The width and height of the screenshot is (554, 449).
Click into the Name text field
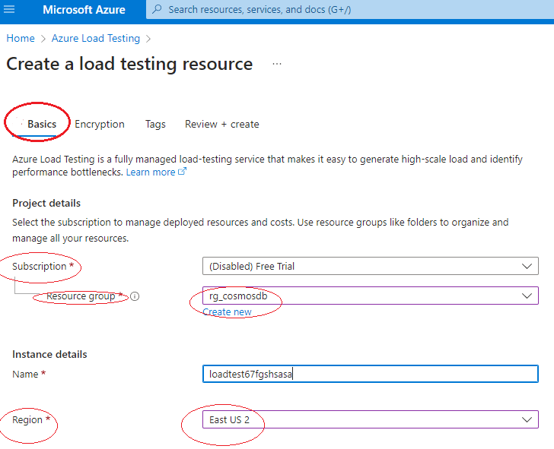coord(370,374)
